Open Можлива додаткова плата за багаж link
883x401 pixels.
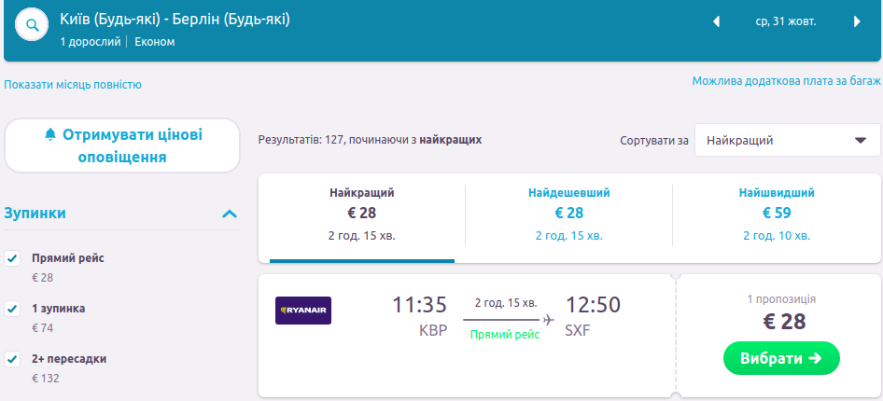pos(786,81)
